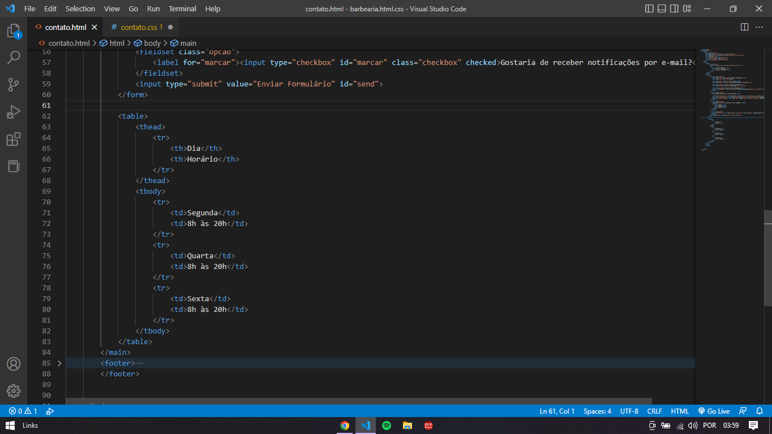The height and width of the screenshot is (434, 772).
Task: Open the Terminal menu
Action: [183, 8]
